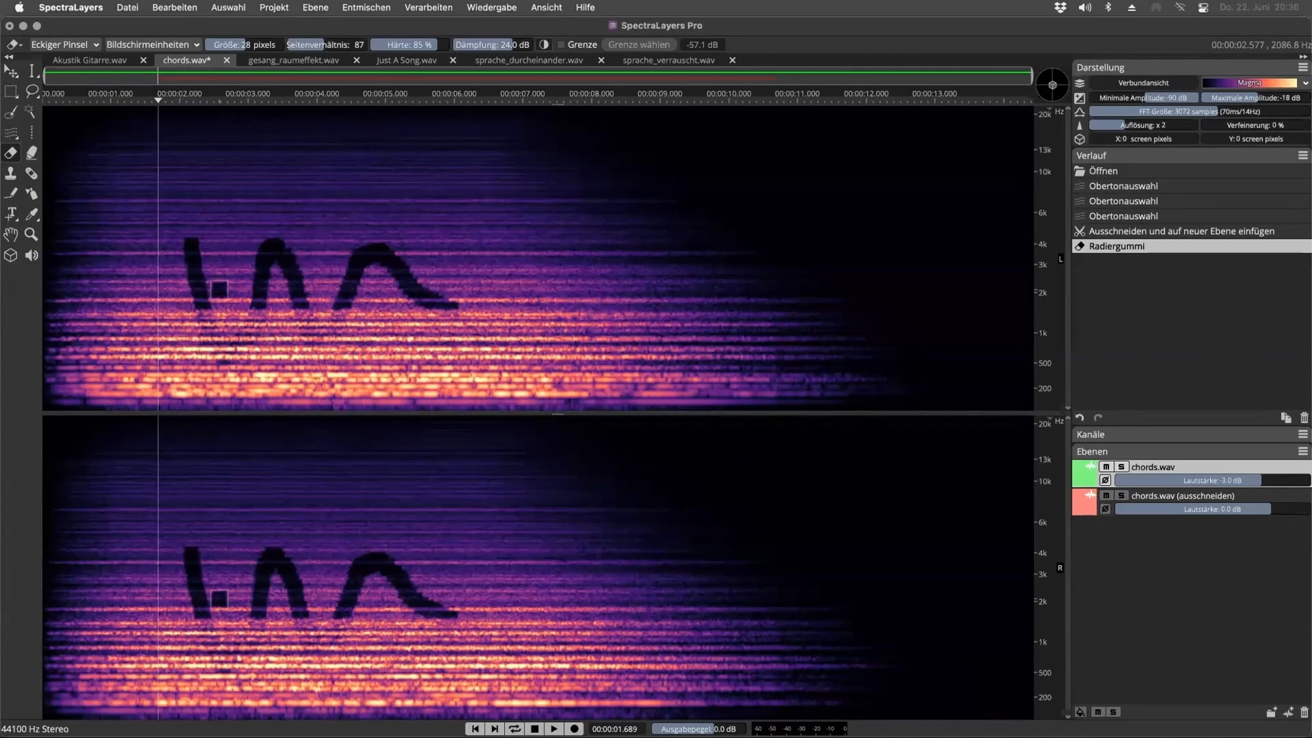Collapse the toolbox with double-arrow

[9, 57]
